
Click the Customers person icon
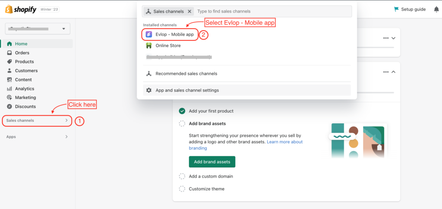[9, 71]
